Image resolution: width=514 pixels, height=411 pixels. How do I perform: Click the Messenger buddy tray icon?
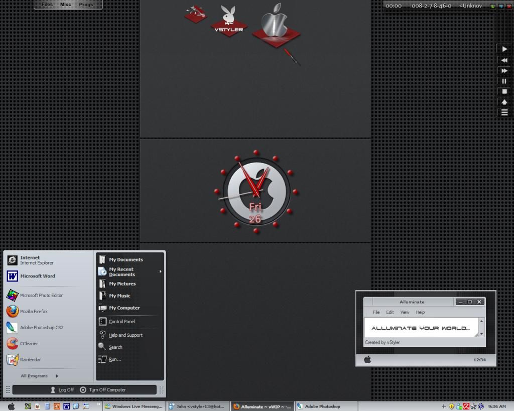459,406
